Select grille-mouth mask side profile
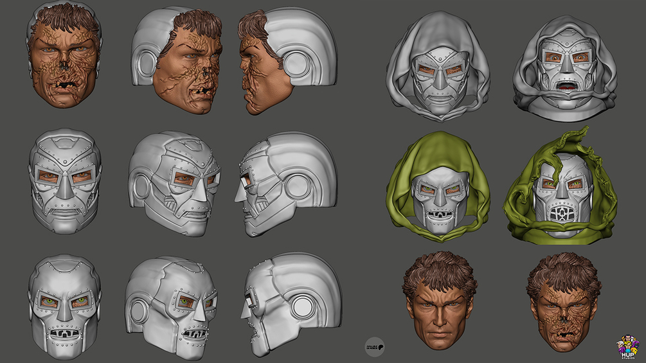Screen dimensions: 646x363 coord(291,305)
